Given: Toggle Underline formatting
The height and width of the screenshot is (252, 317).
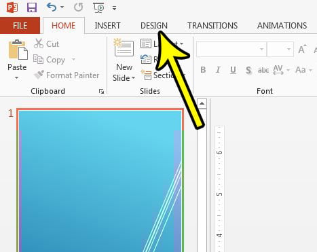Looking at the screenshot, I should [x=233, y=70].
